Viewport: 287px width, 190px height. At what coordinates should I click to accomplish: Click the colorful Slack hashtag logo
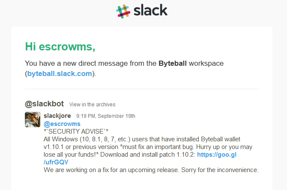click(x=123, y=12)
